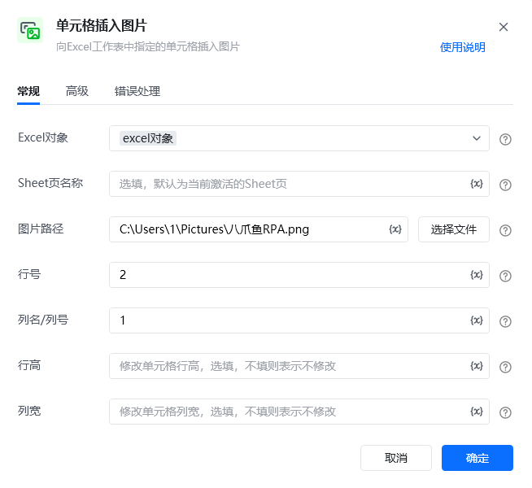Show help for 行号 field

505,276
